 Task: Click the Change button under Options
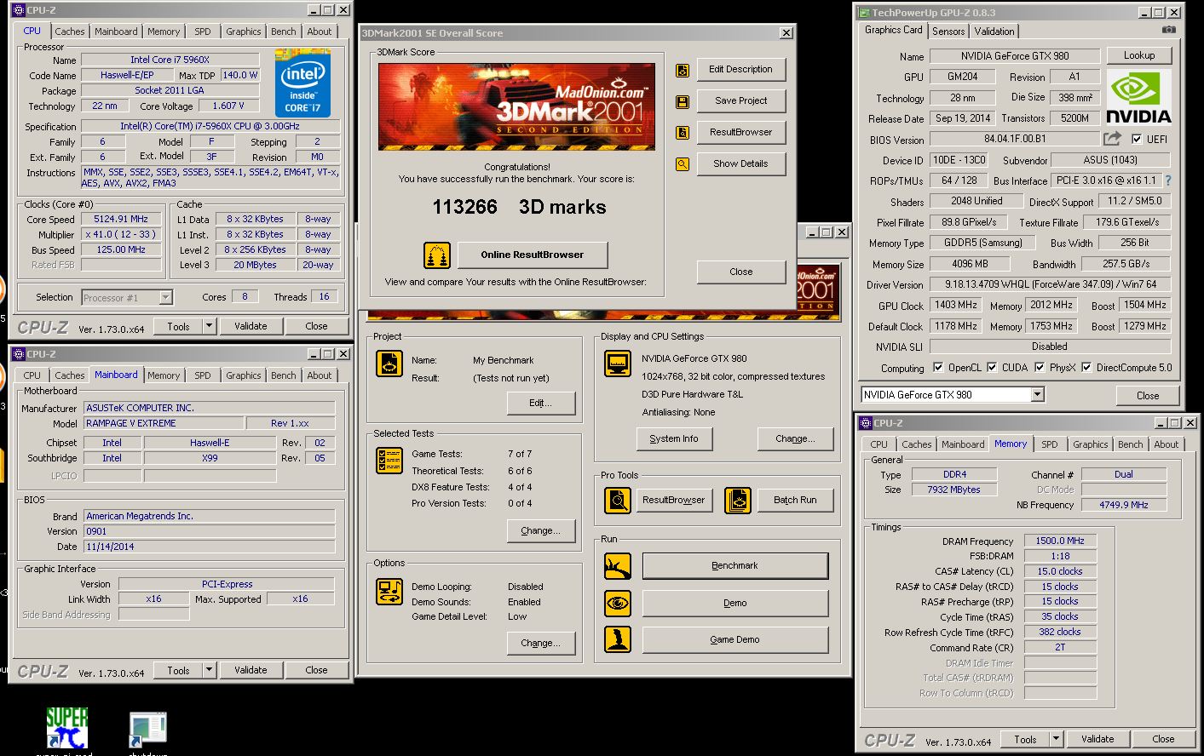pyautogui.click(x=540, y=643)
